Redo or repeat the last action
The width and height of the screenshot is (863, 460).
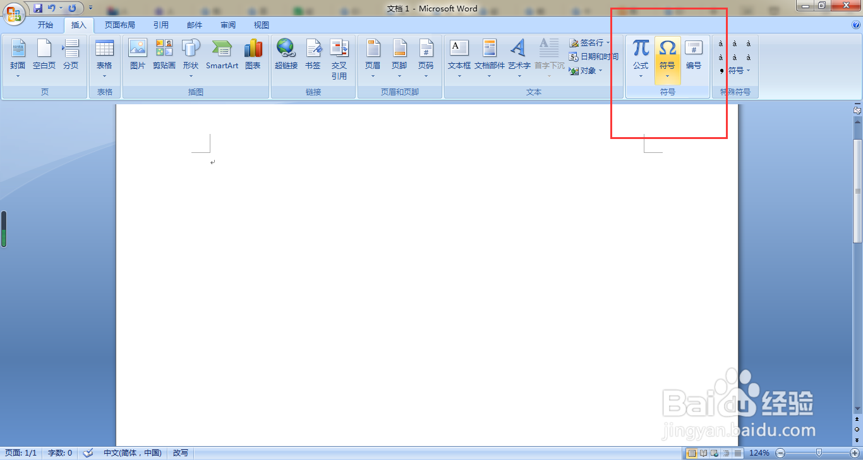[x=73, y=8]
